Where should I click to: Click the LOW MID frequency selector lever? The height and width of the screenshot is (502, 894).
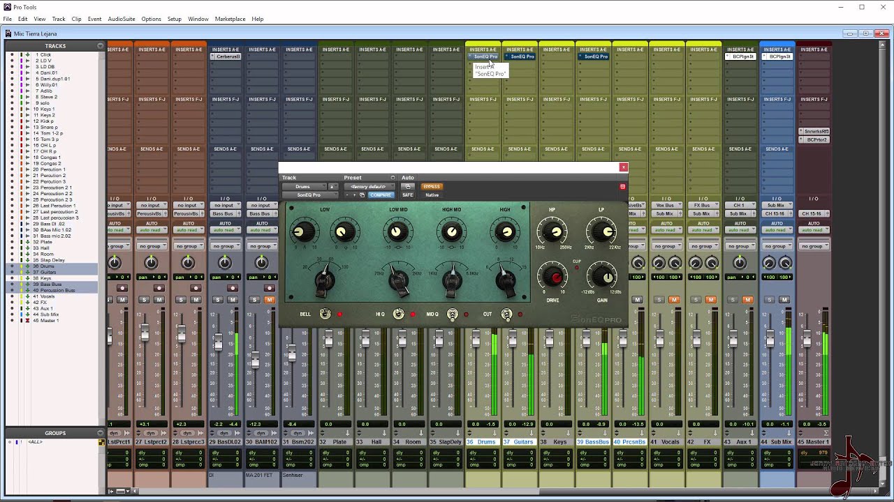(x=398, y=280)
